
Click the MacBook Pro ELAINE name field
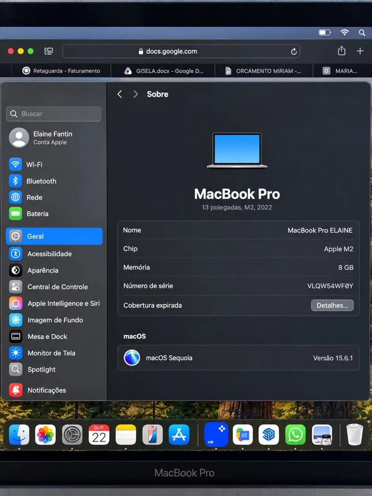click(320, 230)
